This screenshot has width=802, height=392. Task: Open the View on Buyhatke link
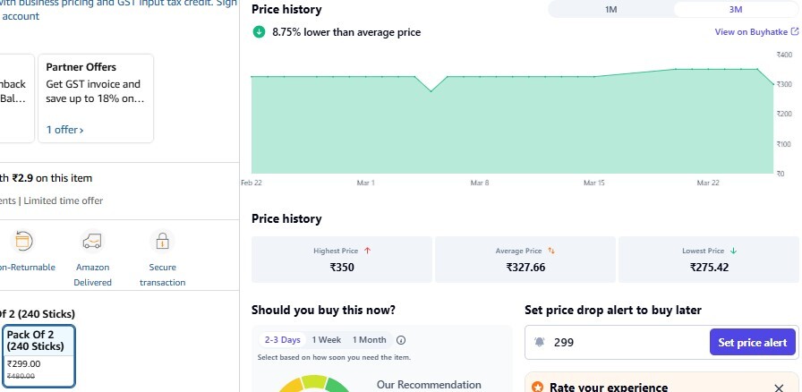click(750, 32)
